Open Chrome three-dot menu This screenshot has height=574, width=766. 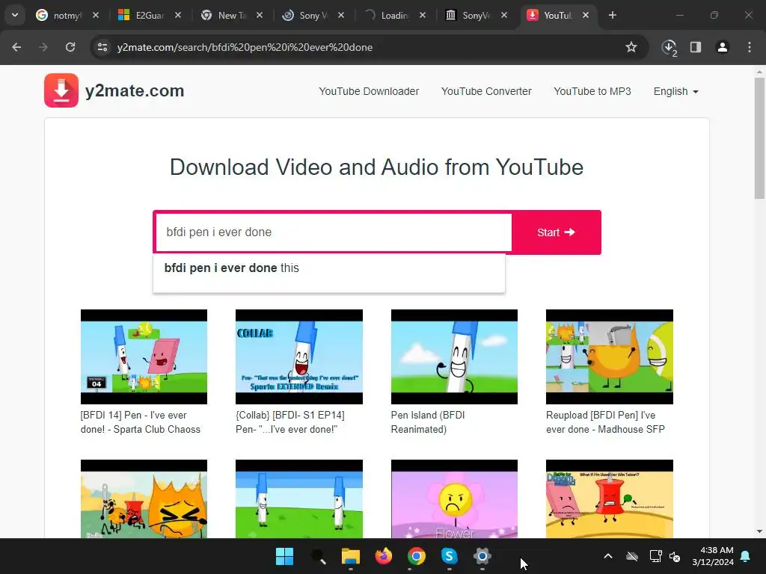750,47
